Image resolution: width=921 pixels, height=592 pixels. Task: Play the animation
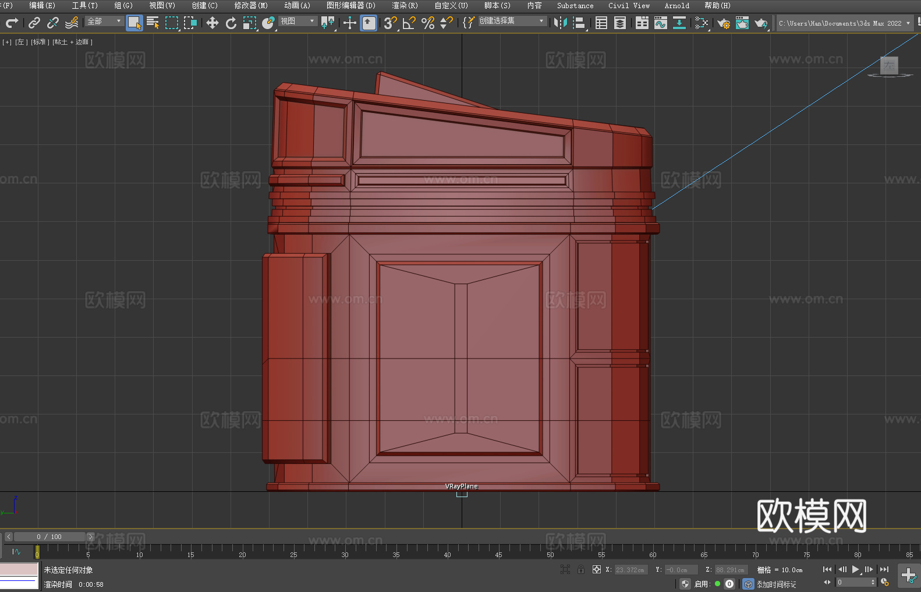tap(856, 569)
